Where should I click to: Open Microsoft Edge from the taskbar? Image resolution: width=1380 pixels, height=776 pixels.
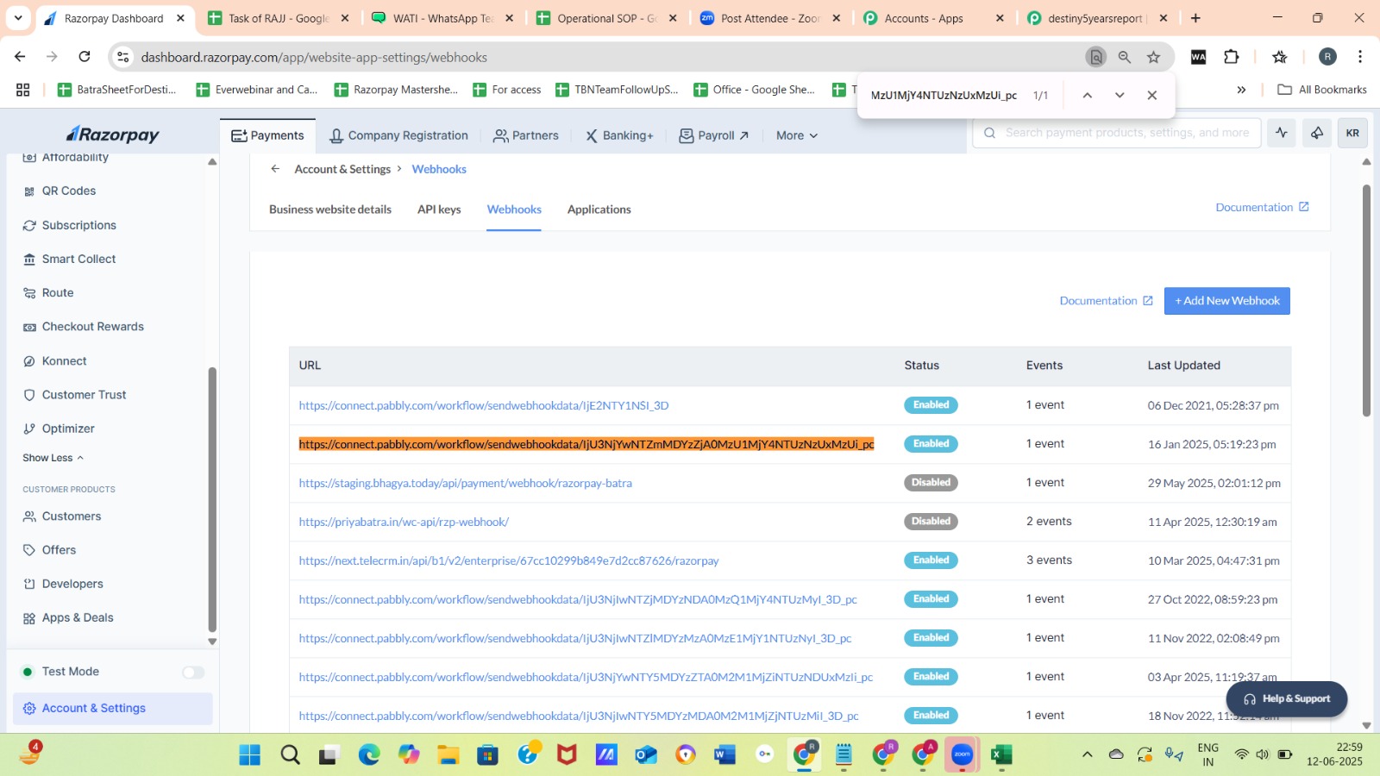point(369,755)
